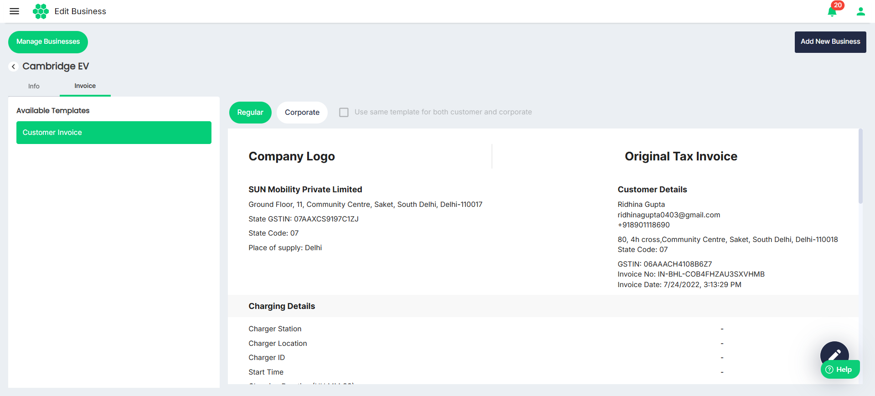Select the Corporate template type
875x396 pixels.
pos(302,113)
